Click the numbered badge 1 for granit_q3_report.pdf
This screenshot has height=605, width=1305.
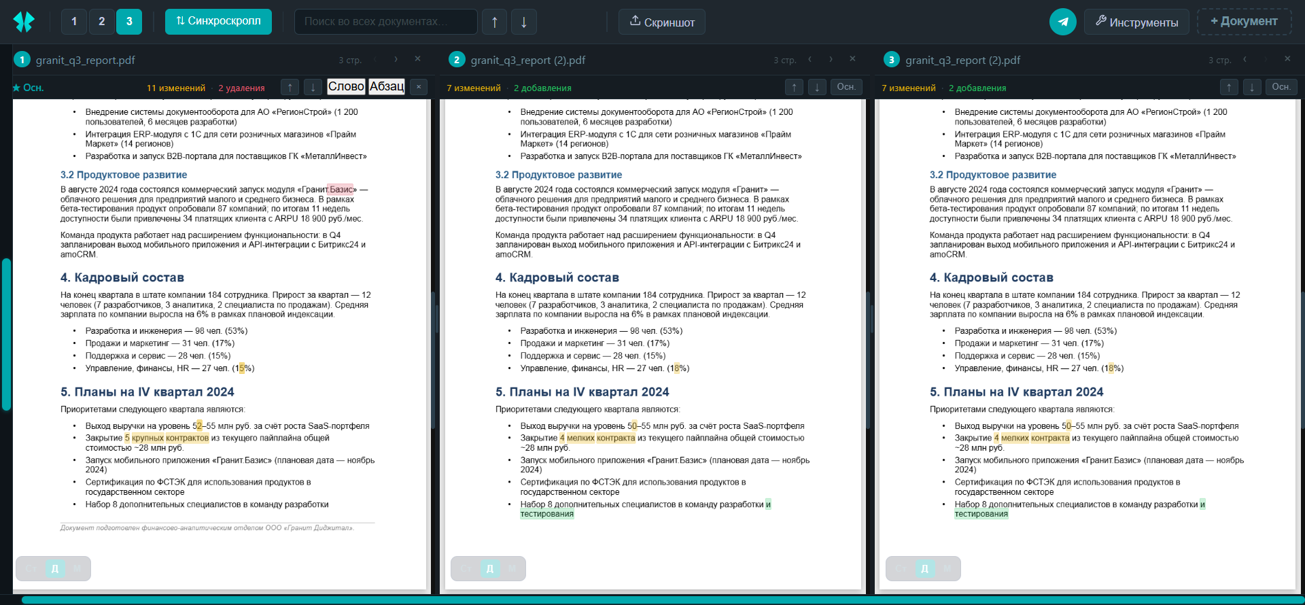(22, 60)
